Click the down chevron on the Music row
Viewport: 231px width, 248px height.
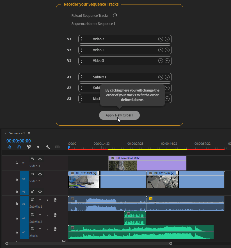(167, 99)
